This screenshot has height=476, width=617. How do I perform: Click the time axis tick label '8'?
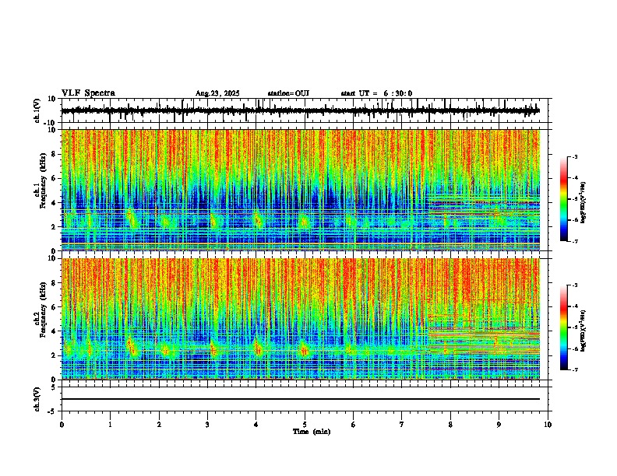pyautogui.click(x=450, y=425)
